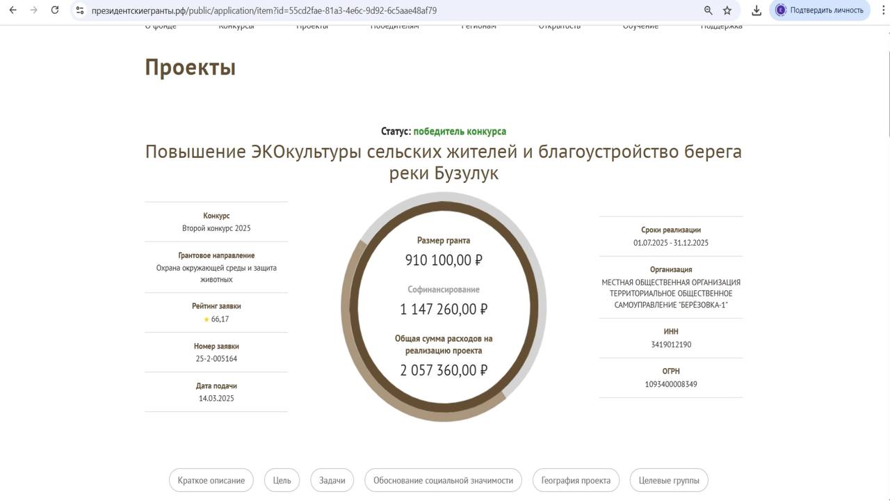Click the project title about реки Бузулук
890x501 pixels.
[x=444, y=162]
